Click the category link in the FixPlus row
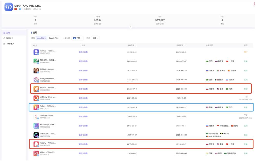Screen dimensions: 256x161 click(x=83, y=52)
